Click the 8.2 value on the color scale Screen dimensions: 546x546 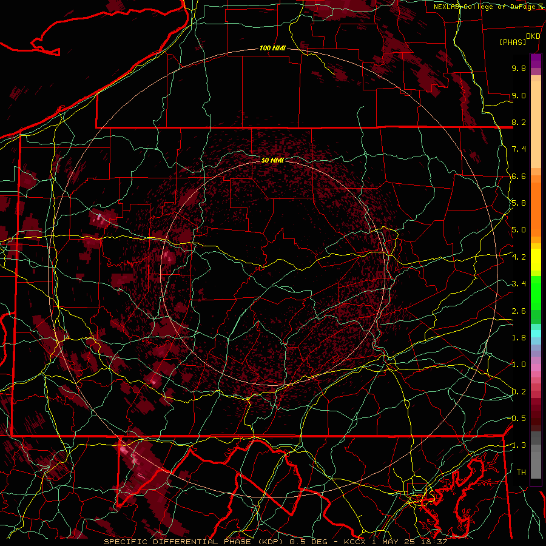pyautogui.click(x=519, y=122)
